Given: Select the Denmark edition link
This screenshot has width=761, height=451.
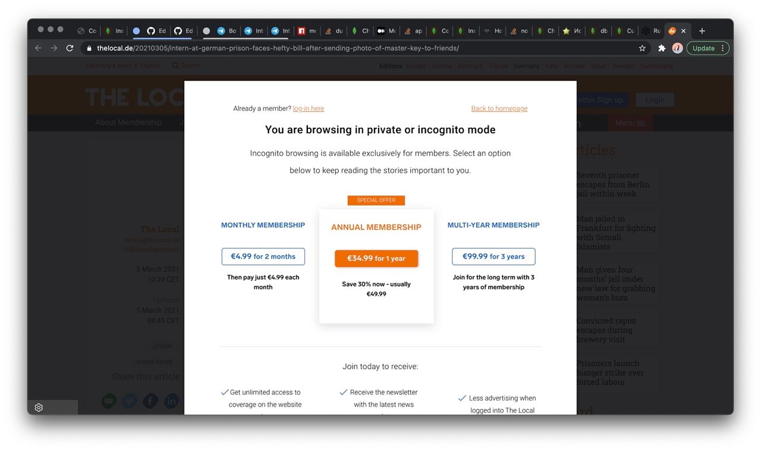Looking at the screenshot, I should coord(471,66).
